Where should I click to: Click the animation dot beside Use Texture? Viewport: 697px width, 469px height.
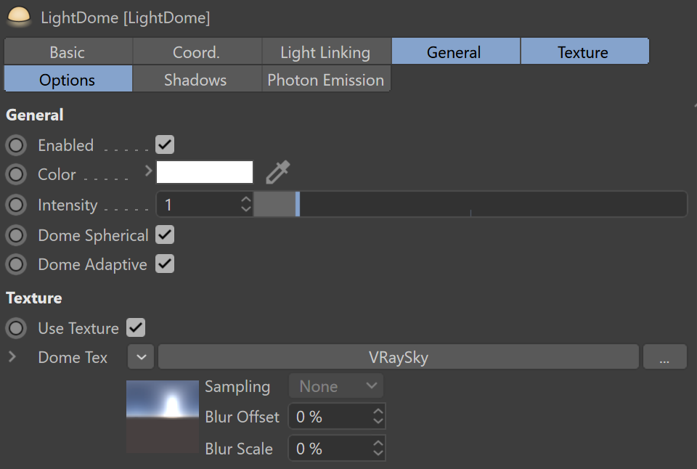(16, 328)
